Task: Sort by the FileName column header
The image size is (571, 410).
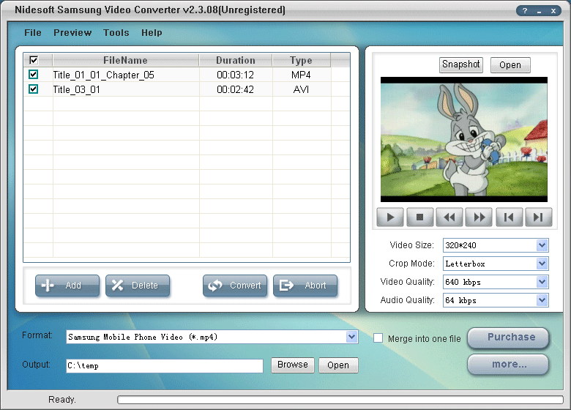Action: [126, 60]
